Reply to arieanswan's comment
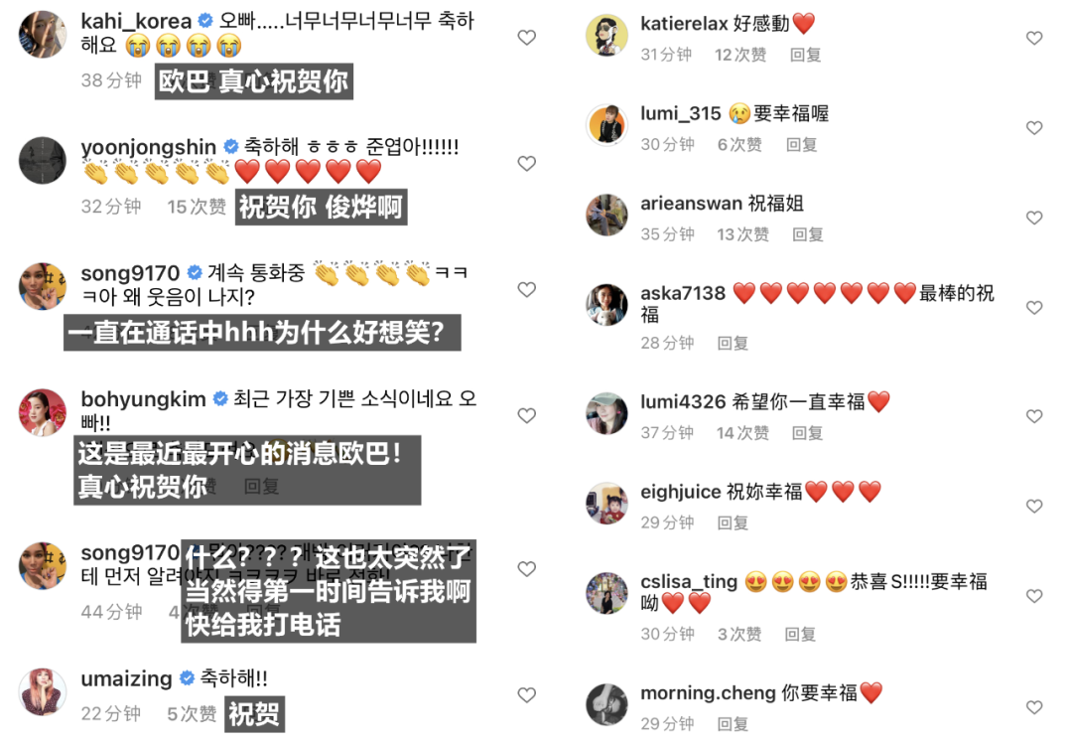 [807, 234]
